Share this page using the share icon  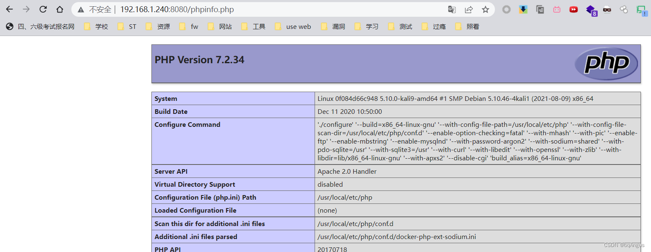tap(469, 9)
